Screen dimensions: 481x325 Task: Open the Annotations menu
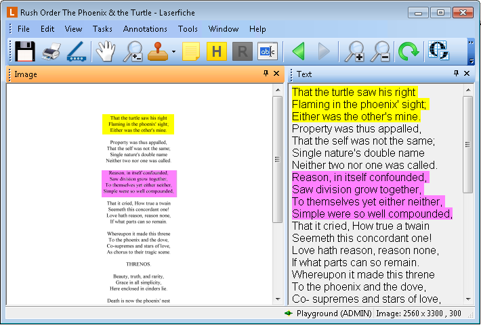145,29
